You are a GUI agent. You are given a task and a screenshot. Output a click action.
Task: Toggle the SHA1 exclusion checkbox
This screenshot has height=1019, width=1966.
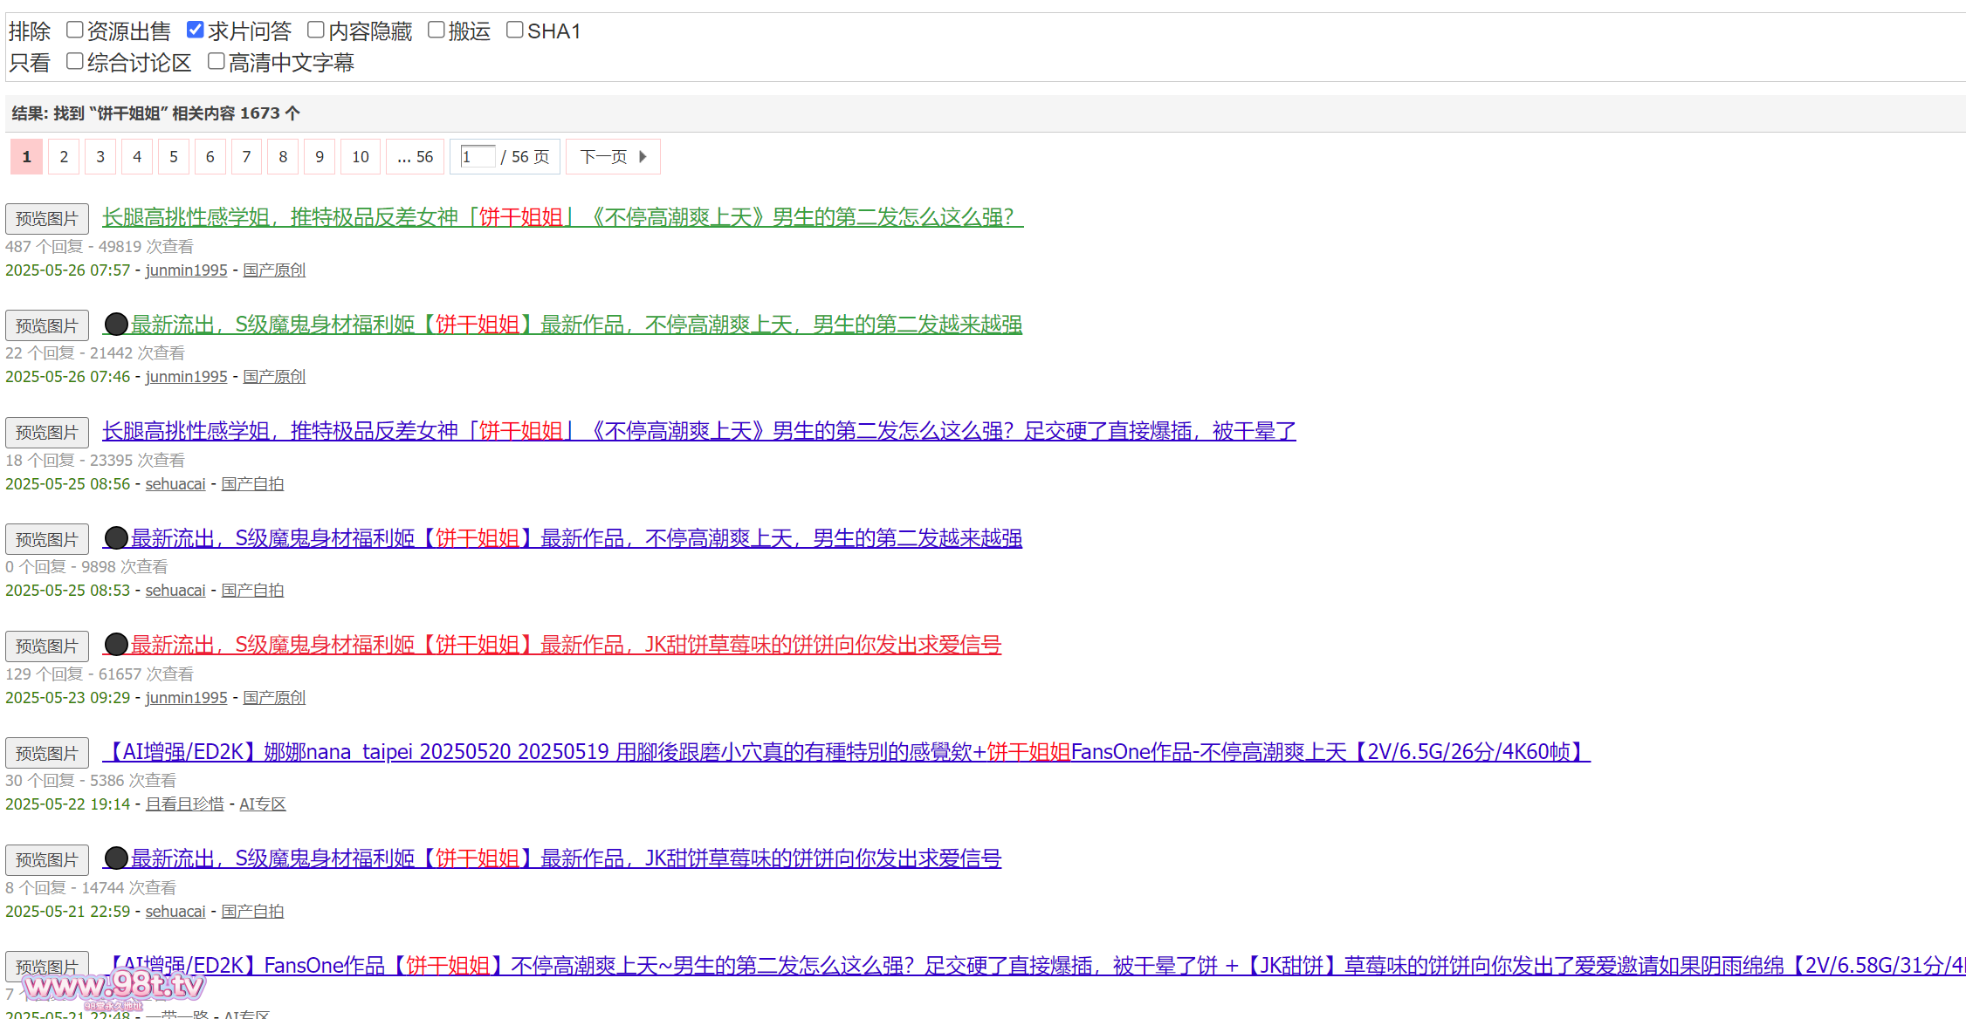515,31
